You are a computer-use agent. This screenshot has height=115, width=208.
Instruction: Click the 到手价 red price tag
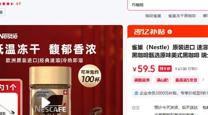tap(165, 69)
